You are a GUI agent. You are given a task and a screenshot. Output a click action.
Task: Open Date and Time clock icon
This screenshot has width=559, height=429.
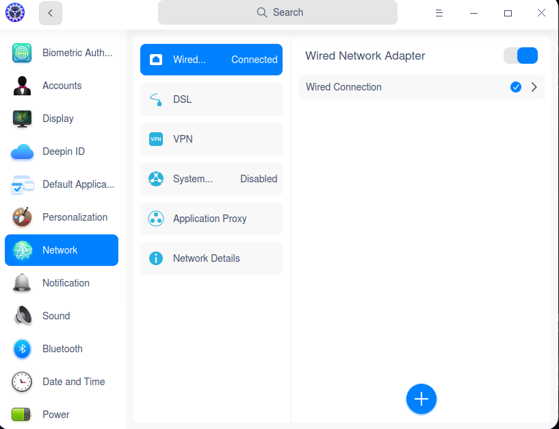click(22, 382)
